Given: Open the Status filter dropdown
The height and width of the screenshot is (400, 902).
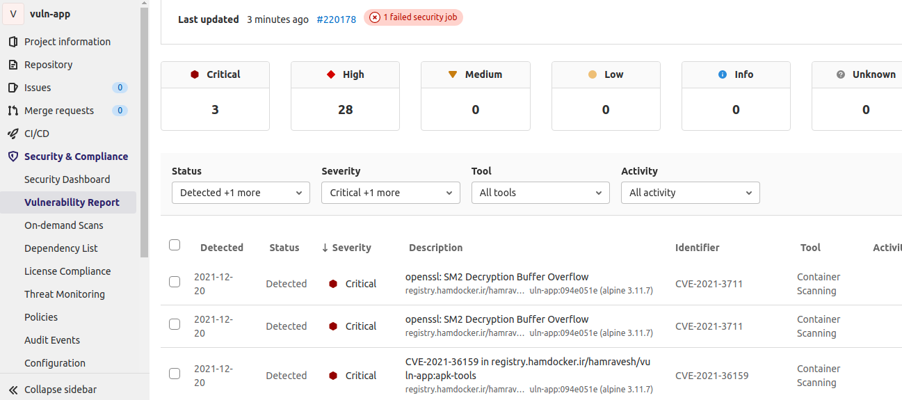Looking at the screenshot, I should [241, 193].
